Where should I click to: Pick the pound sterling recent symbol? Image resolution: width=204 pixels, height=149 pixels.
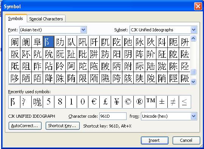click(105, 102)
